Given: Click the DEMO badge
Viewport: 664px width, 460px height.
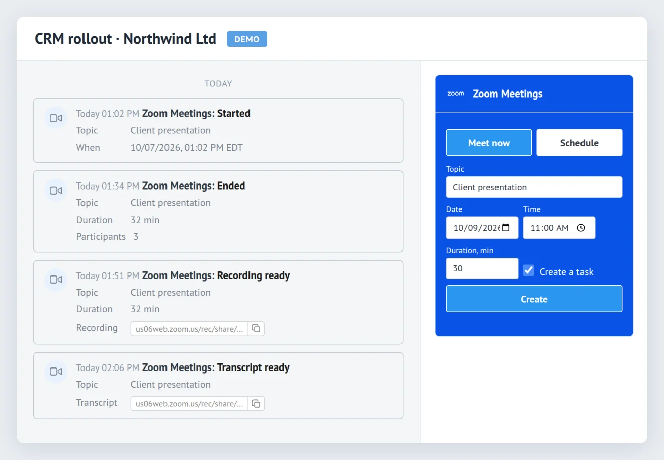Looking at the screenshot, I should coord(247,39).
